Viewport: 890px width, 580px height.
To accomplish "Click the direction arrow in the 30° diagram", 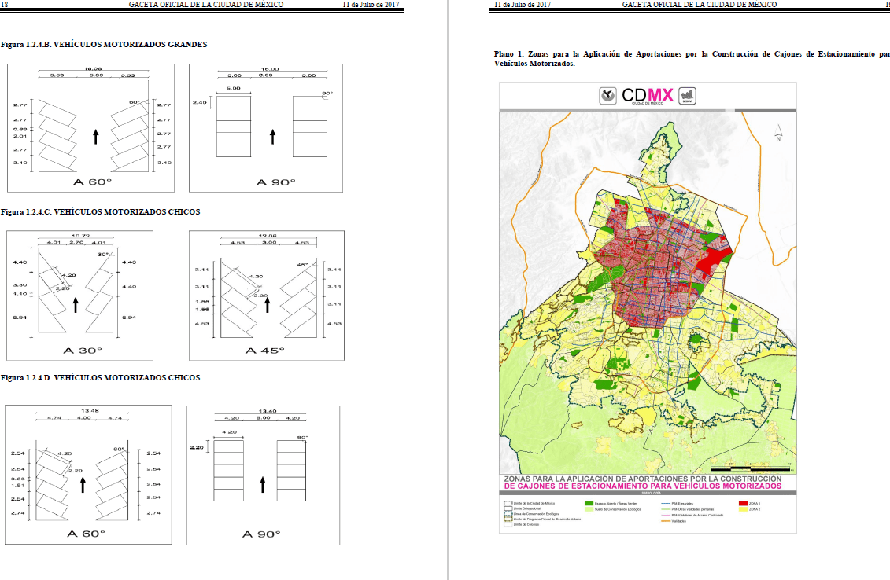I will 76,305.
